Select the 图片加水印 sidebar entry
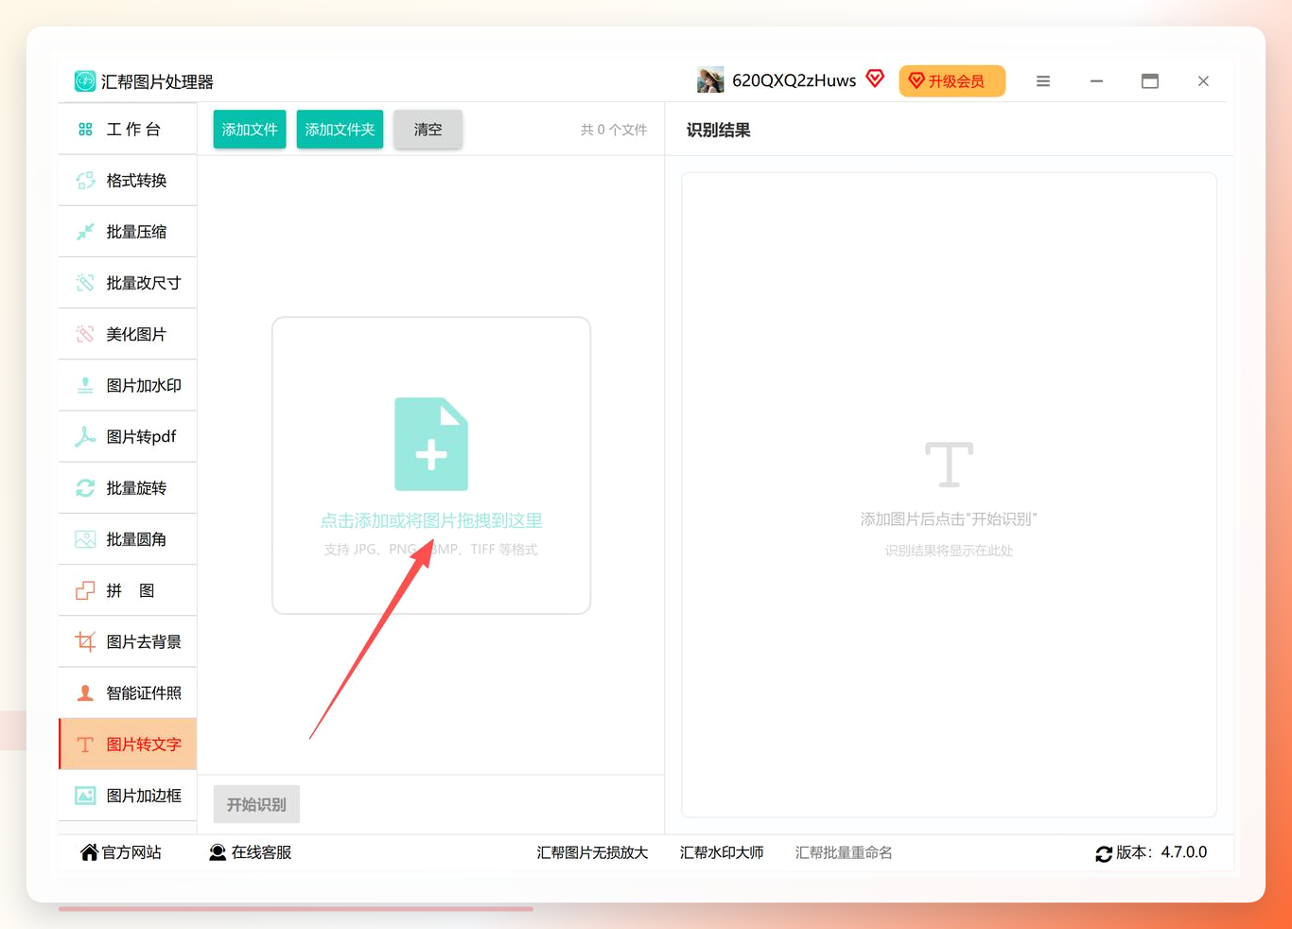The height and width of the screenshot is (929, 1292). (x=128, y=385)
